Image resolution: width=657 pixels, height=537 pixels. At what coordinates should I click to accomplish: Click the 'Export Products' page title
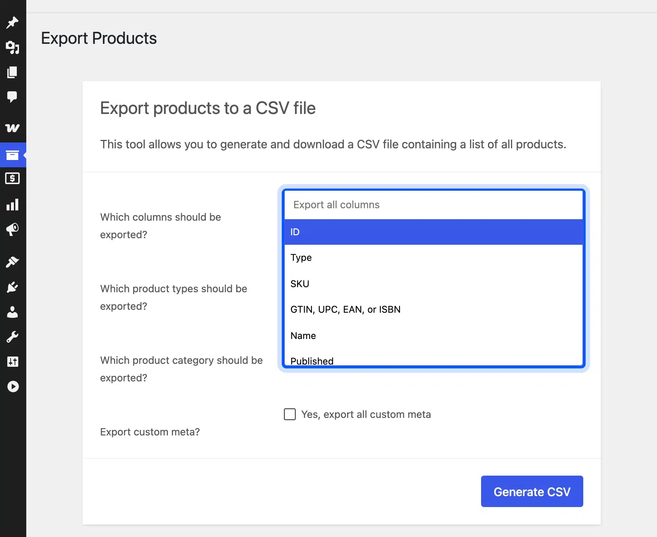(99, 38)
